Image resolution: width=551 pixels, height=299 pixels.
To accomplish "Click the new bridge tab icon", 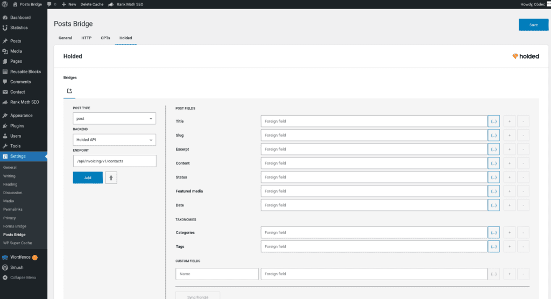I will tap(69, 91).
